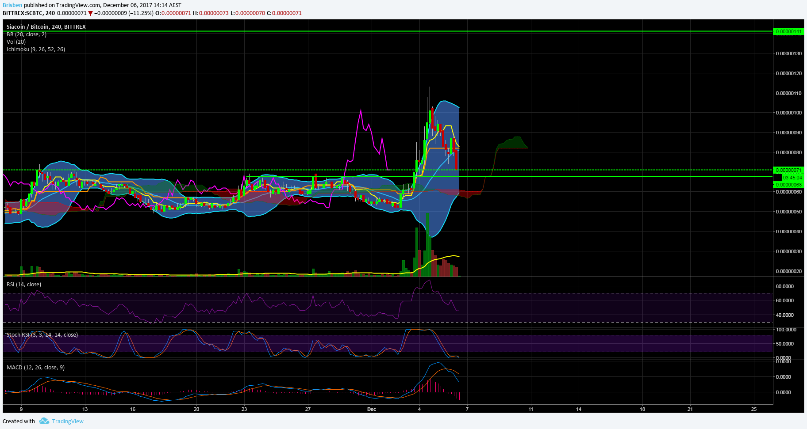The width and height of the screenshot is (807, 429).
Task: Click the 03:45:04 countdown label
Action: pos(792,178)
